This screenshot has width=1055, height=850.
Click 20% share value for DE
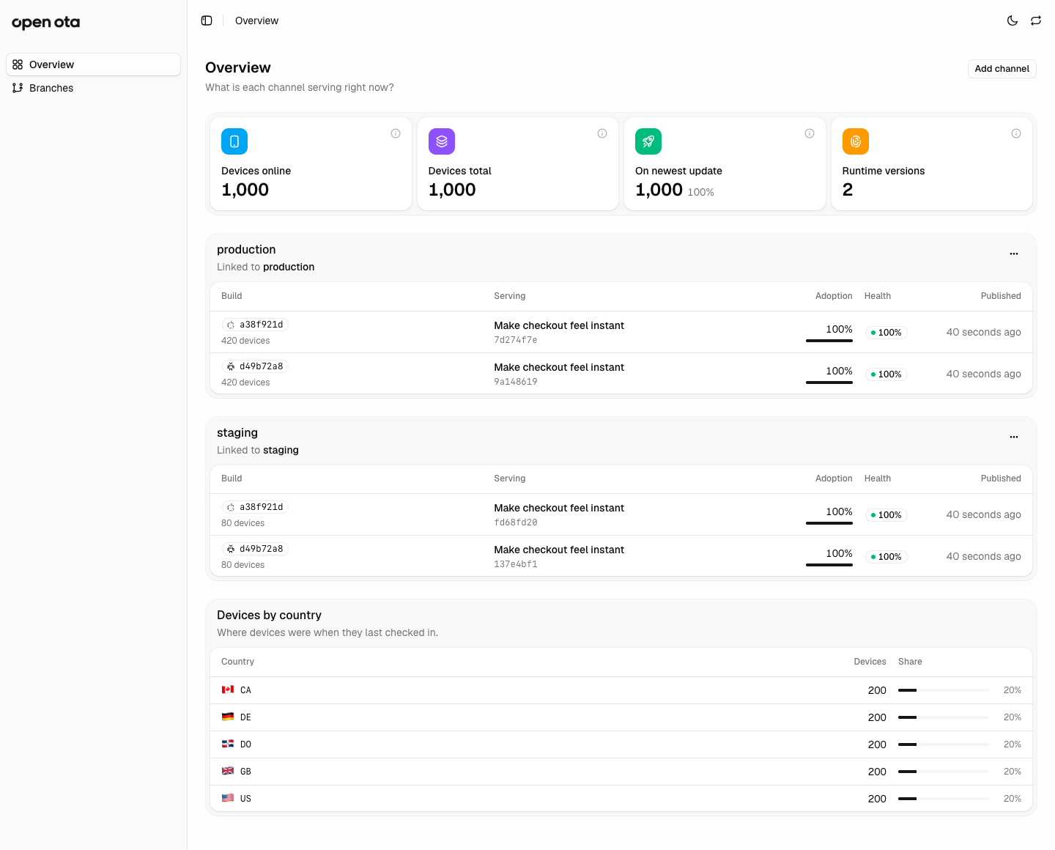click(x=1012, y=717)
